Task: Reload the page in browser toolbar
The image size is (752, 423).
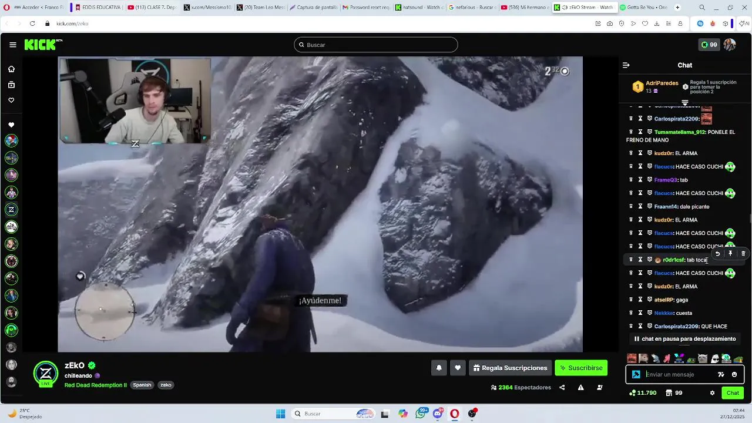Action: [32, 23]
